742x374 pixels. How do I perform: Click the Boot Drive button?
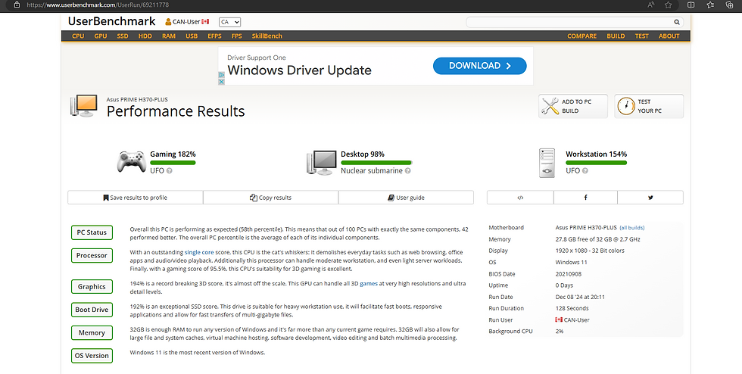click(x=92, y=310)
